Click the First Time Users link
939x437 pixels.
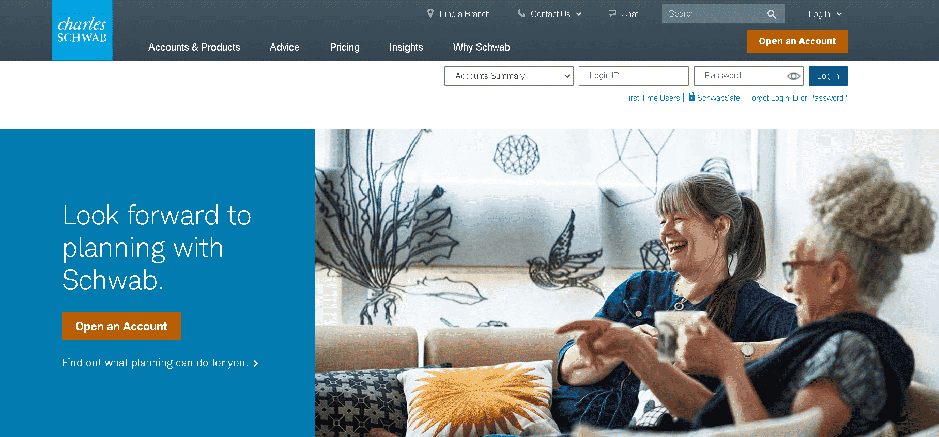[x=652, y=98]
